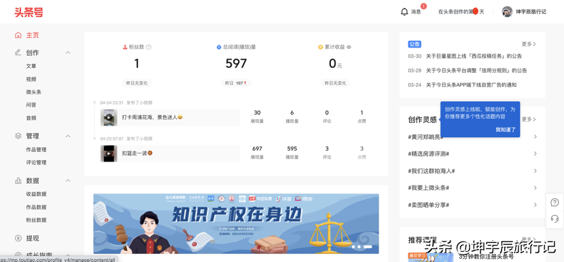Screen dimensions: 564x262
Task: Open 信用分规则 announcement
Action: 476,71
